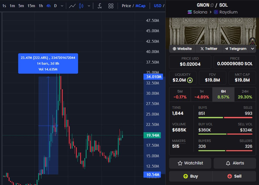Open the indicators fx menu

coord(99,6)
